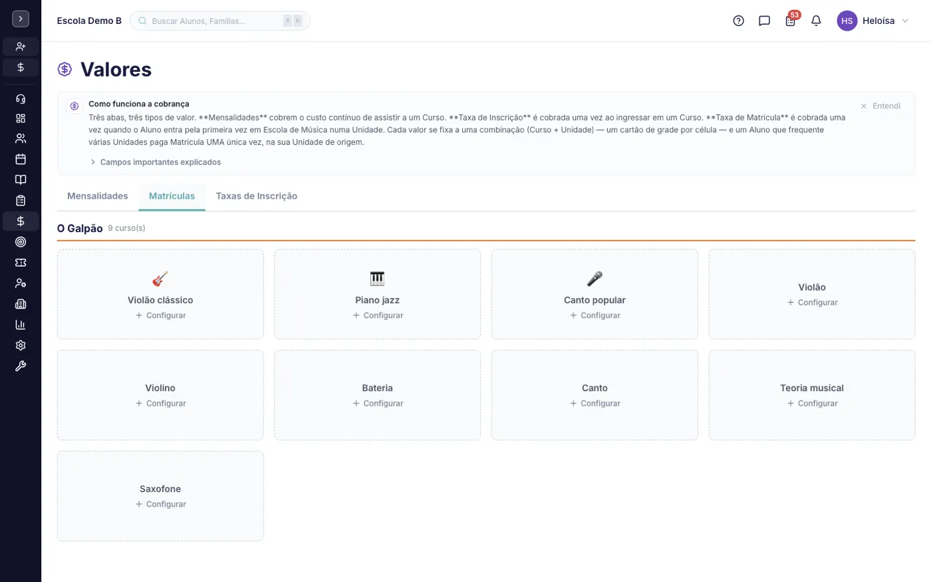Click Configurar on the Bateria card
Image resolution: width=931 pixels, height=582 pixels.
click(377, 404)
